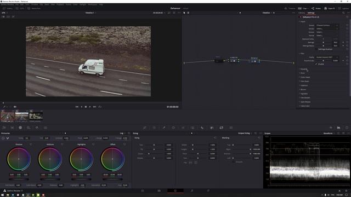This screenshot has width=351, height=197.
Task: Open the Tracker palette
Action: tap(183, 128)
